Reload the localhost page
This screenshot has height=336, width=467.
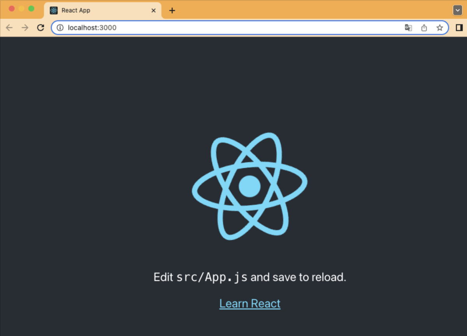coord(40,28)
